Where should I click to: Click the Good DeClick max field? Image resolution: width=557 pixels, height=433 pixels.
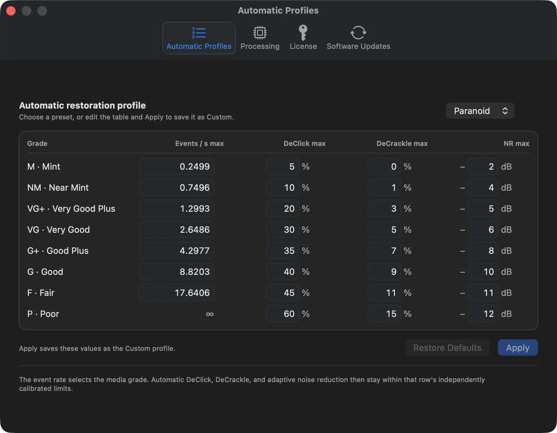[282, 271]
